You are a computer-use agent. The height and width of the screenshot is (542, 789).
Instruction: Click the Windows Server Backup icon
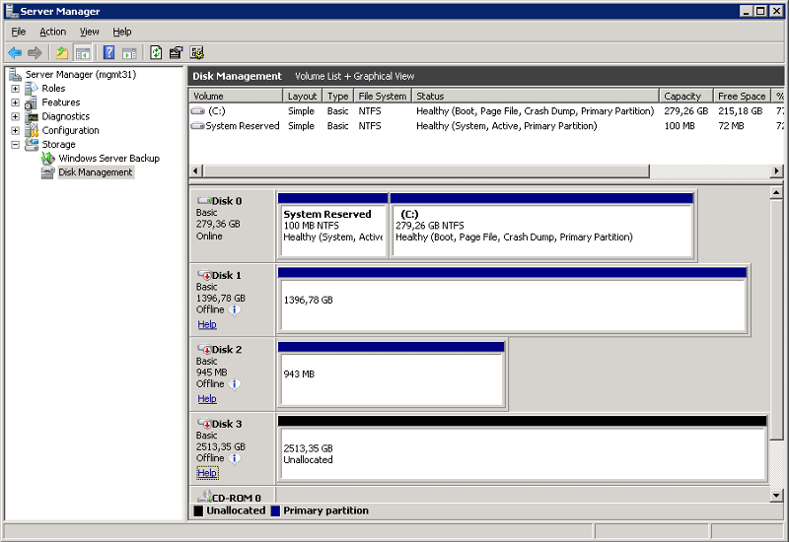(x=48, y=159)
